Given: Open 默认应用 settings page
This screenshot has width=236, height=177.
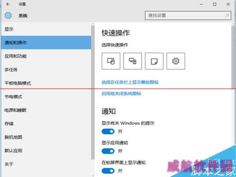Looking at the screenshot, I should [46, 151].
